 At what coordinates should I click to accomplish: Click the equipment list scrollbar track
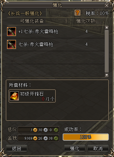pyautogui.click(x=107, y=51)
